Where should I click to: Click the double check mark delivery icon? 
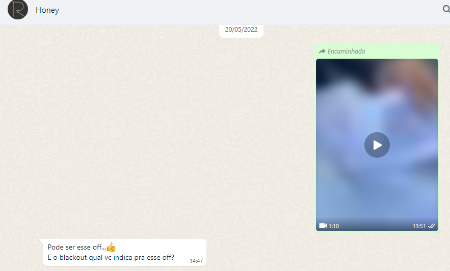[x=431, y=226]
